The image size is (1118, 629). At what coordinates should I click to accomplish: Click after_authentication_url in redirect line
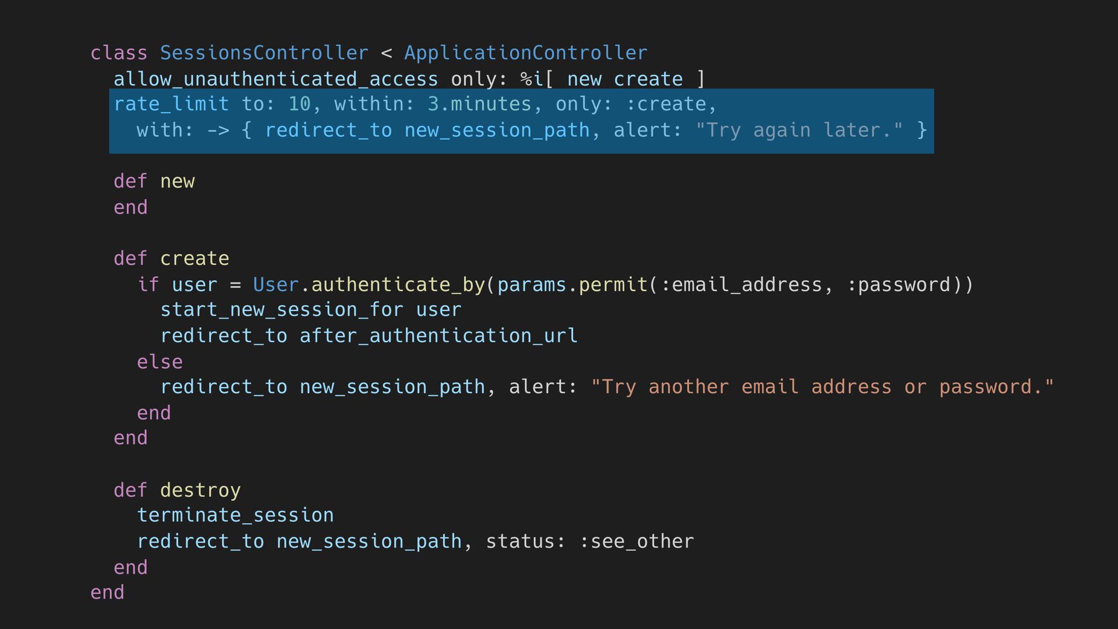coord(439,336)
